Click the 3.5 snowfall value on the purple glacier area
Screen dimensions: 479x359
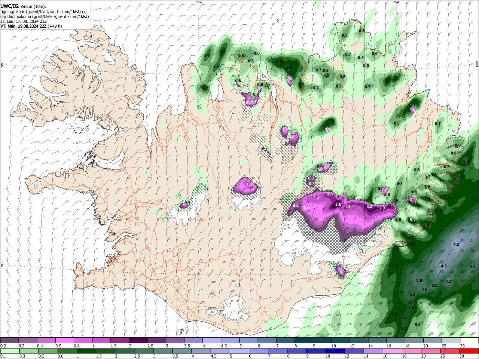[x=369, y=207]
